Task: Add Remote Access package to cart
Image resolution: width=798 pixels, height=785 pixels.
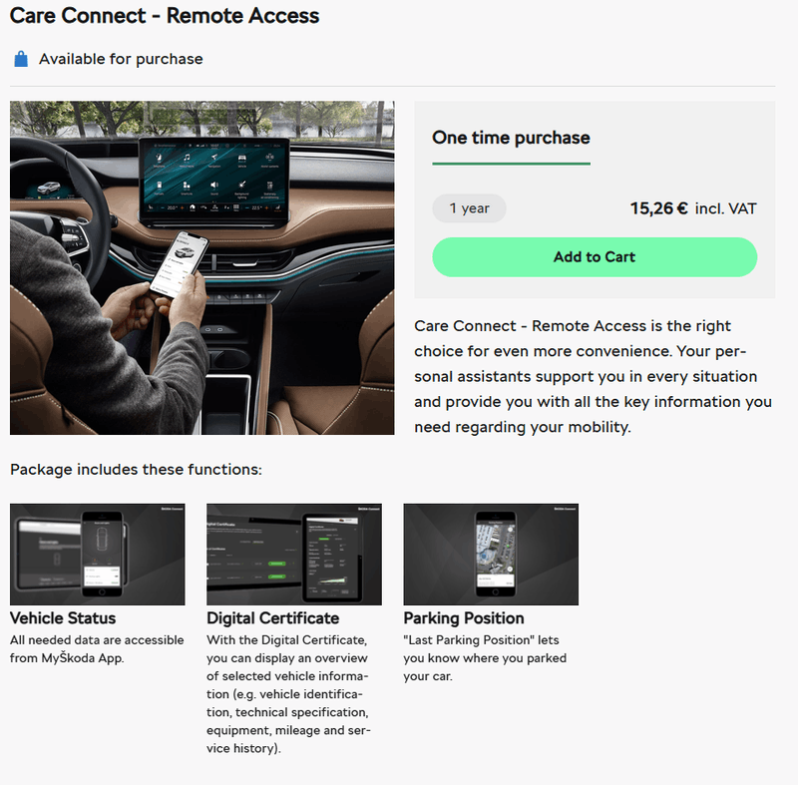Action: [x=595, y=257]
